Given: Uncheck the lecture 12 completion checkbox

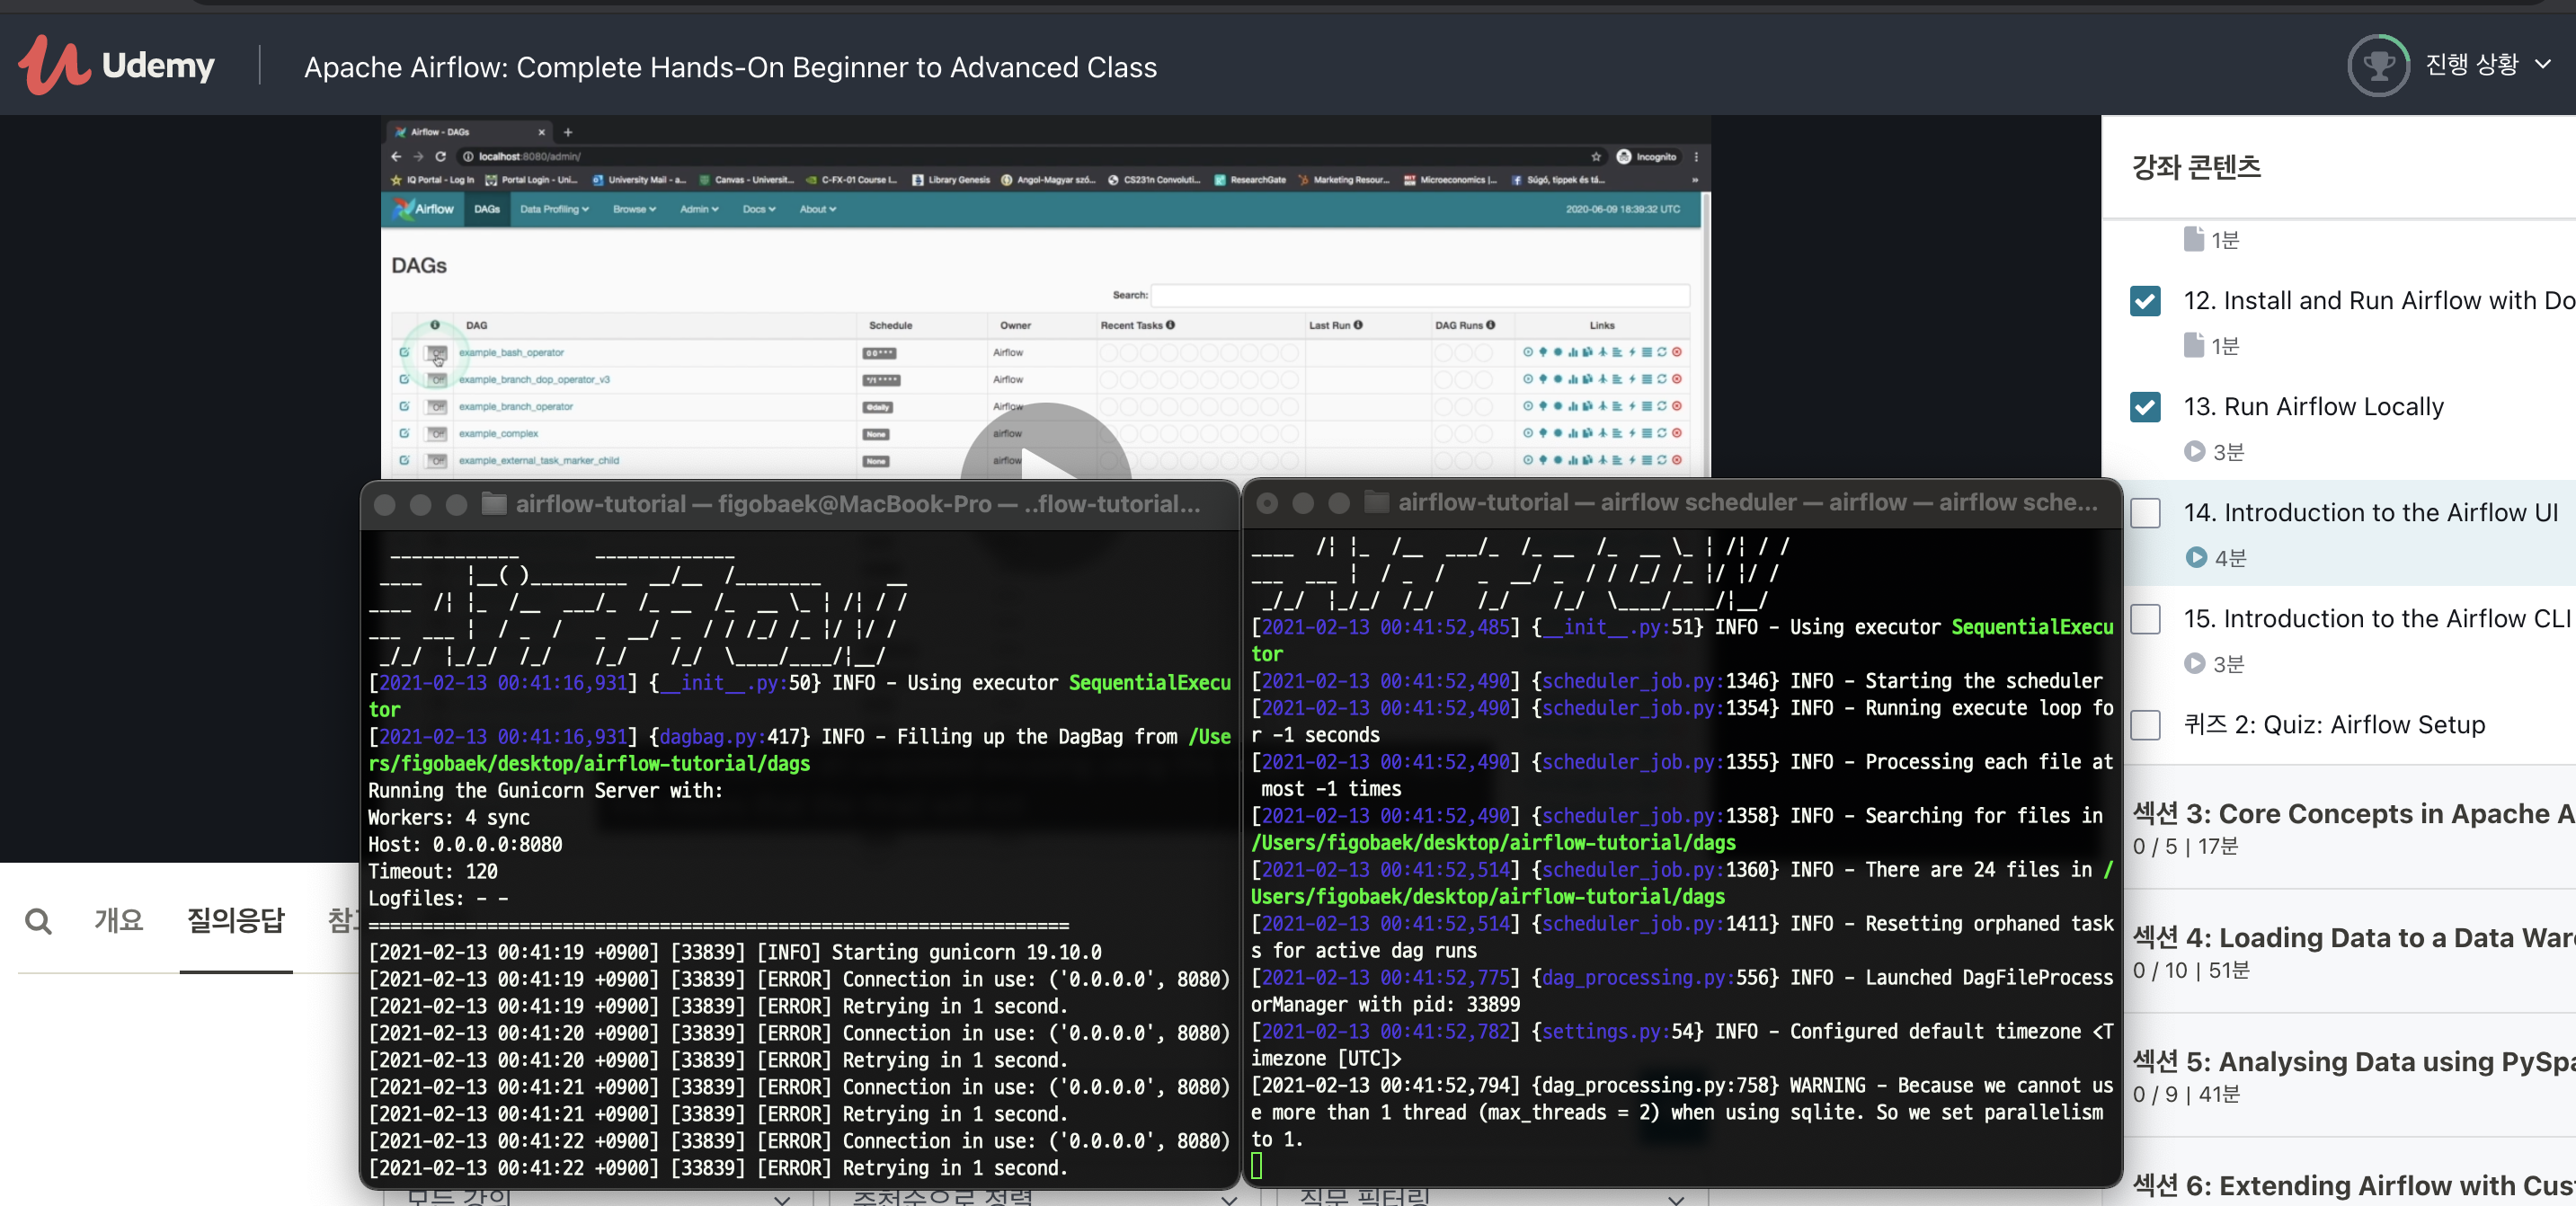Looking at the screenshot, I should (2145, 301).
